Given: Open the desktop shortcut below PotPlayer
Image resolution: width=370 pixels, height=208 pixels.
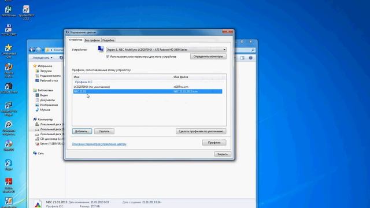Looking at the screenshot, I should (x=9, y=128).
